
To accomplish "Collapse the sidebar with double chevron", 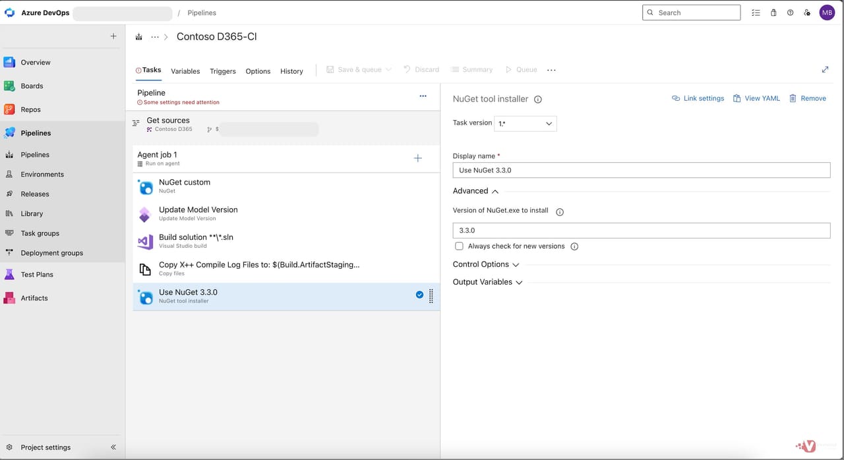I will pos(113,447).
